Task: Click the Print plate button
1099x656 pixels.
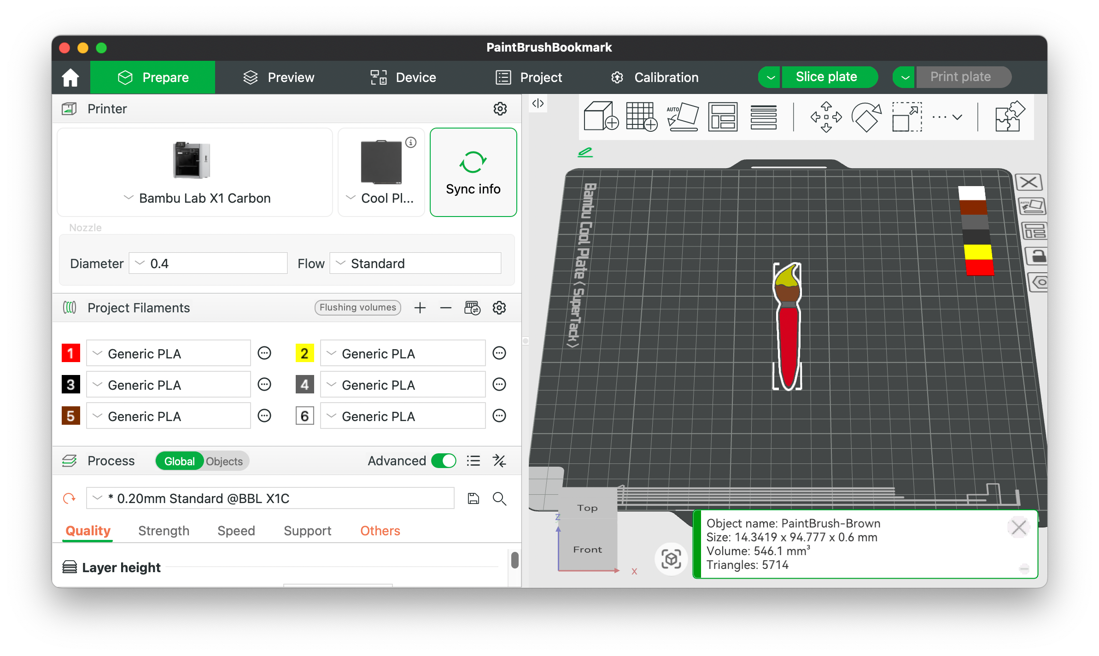Action: tap(964, 77)
